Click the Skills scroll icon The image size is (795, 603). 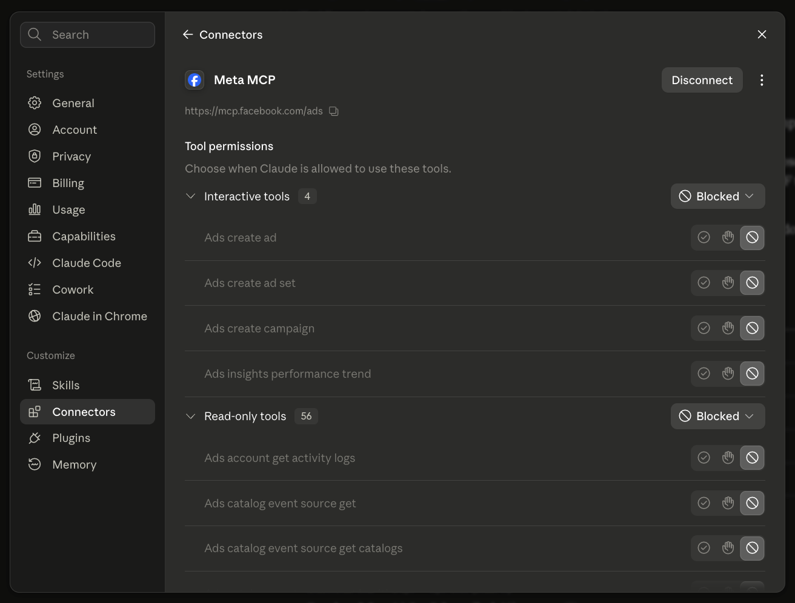35,385
